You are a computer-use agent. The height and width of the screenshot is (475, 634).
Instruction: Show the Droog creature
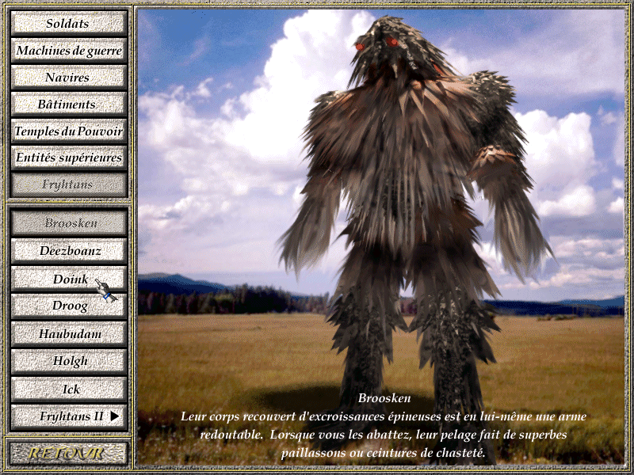(x=69, y=306)
